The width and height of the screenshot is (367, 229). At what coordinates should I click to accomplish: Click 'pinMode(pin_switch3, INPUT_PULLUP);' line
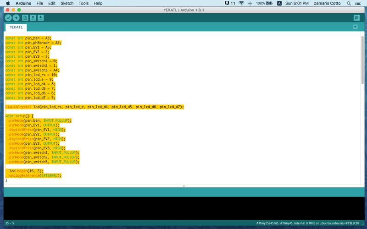[x=44, y=162]
